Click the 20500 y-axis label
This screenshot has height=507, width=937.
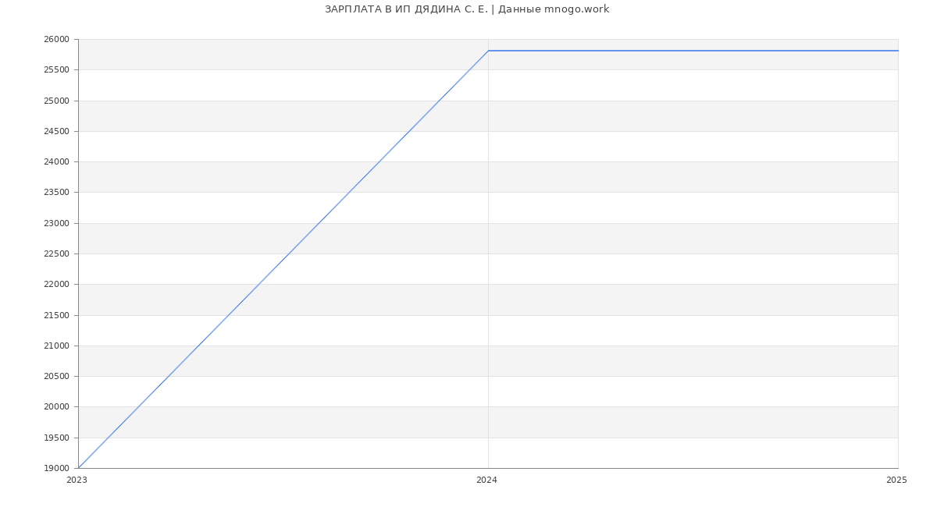(x=56, y=377)
